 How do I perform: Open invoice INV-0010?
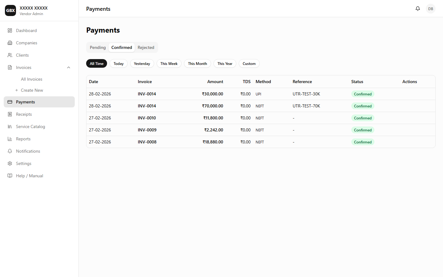pyautogui.click(x=147, y=118)
